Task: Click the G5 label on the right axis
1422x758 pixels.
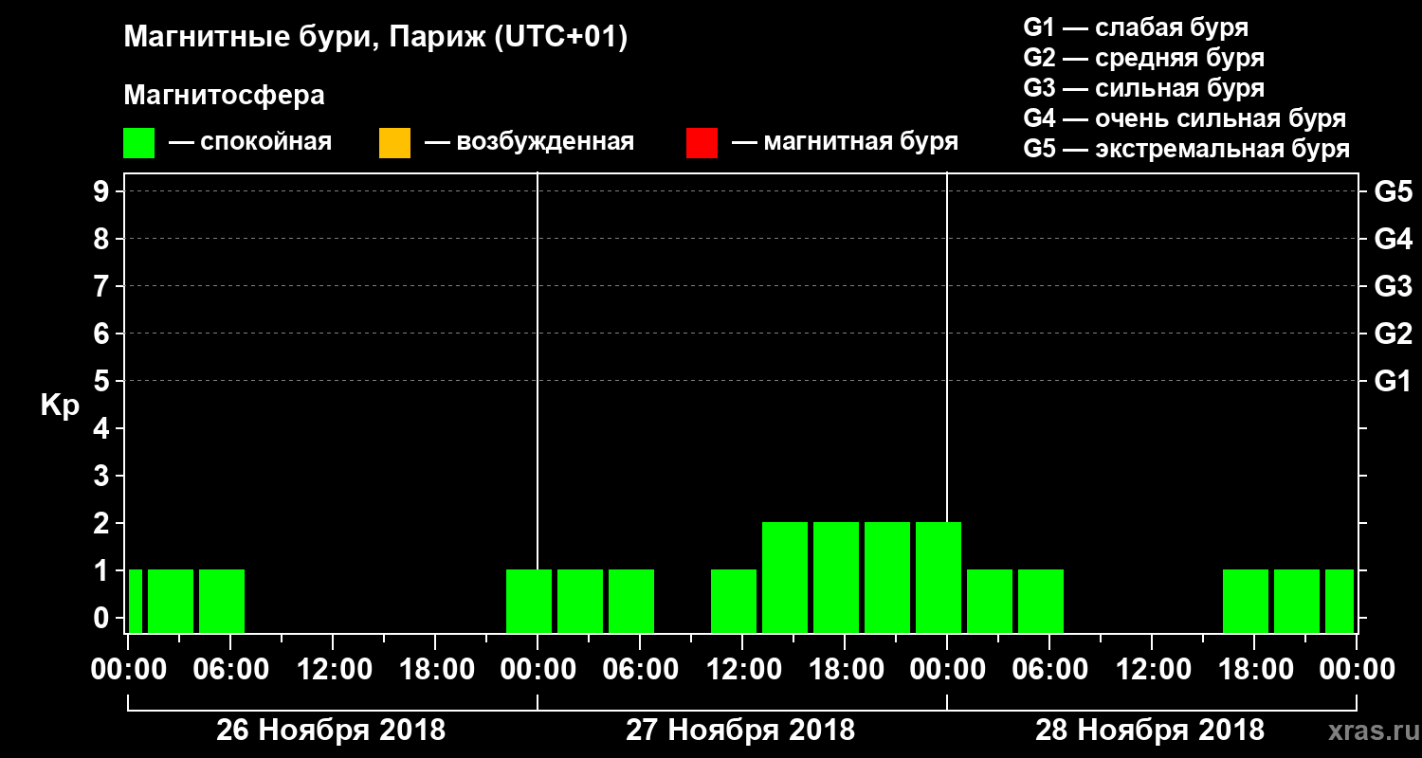Action: point(1393,191)
